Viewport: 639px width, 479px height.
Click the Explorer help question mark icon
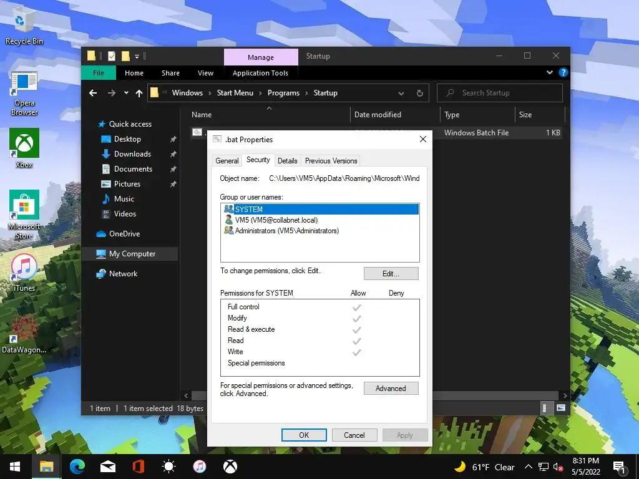click(563, 72)
